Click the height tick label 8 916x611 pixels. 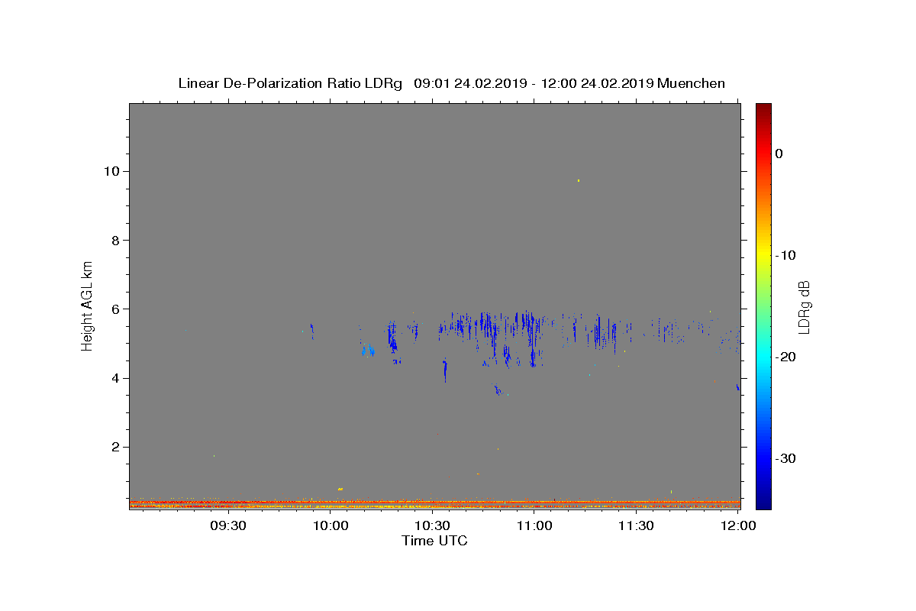click(x=115, y=240)
